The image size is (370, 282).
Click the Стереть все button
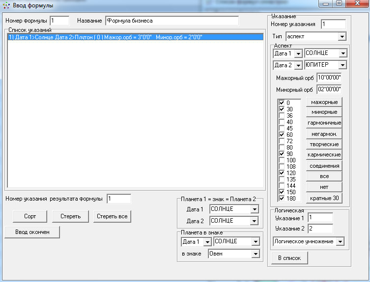(112, 216)
